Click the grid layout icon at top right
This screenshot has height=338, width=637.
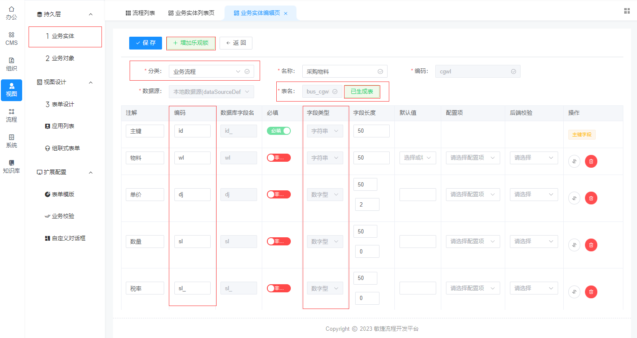click(x=627, y=11)
